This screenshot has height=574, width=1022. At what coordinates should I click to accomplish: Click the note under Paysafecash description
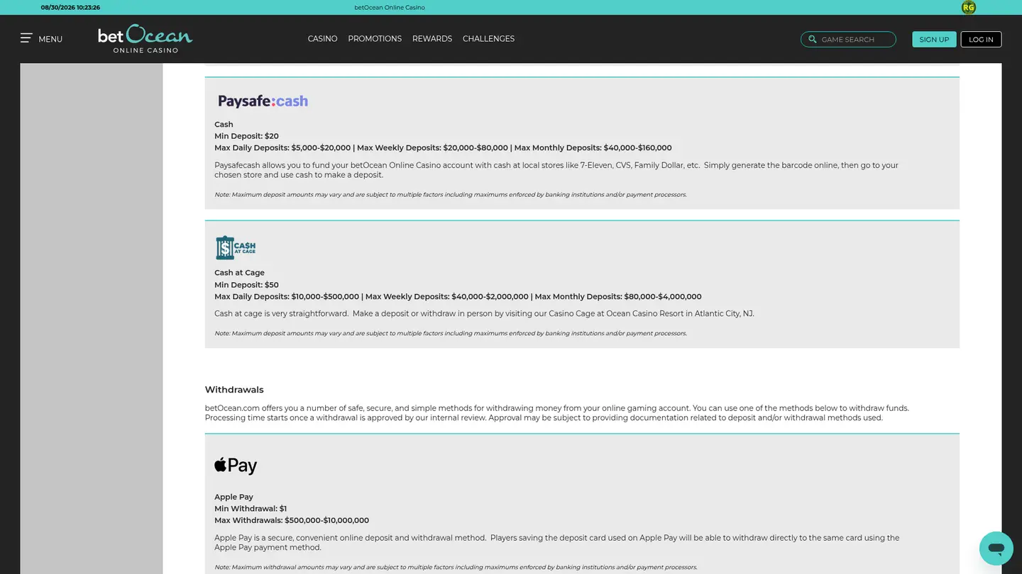click(451, 195)
